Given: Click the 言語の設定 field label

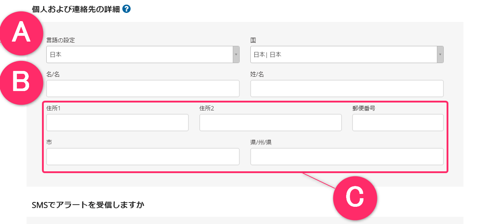Looking at the screenshot, I should 61,40.
